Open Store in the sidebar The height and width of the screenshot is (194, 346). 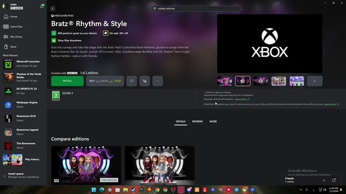pyautogui.click(x=23, y=47)
